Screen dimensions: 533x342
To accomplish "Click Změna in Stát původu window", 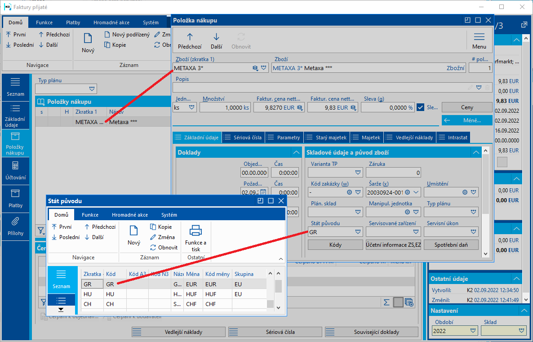I will [163, 237].
